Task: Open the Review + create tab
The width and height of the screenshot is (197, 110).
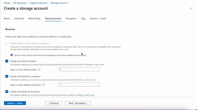Action: [98, 18]
